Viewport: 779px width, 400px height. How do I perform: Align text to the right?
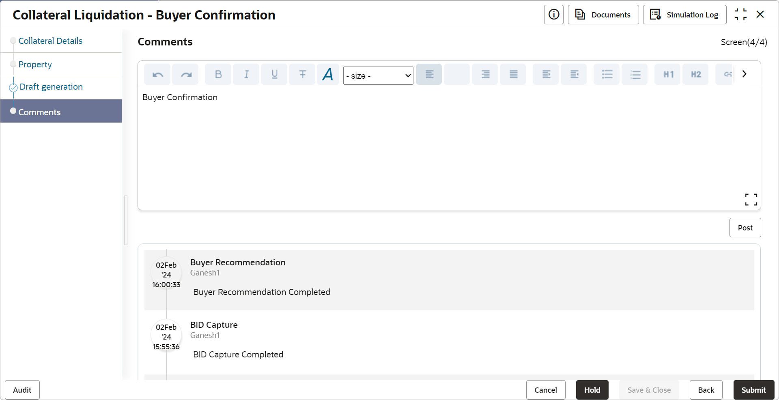pyautogui.click(x=485, y=74)
